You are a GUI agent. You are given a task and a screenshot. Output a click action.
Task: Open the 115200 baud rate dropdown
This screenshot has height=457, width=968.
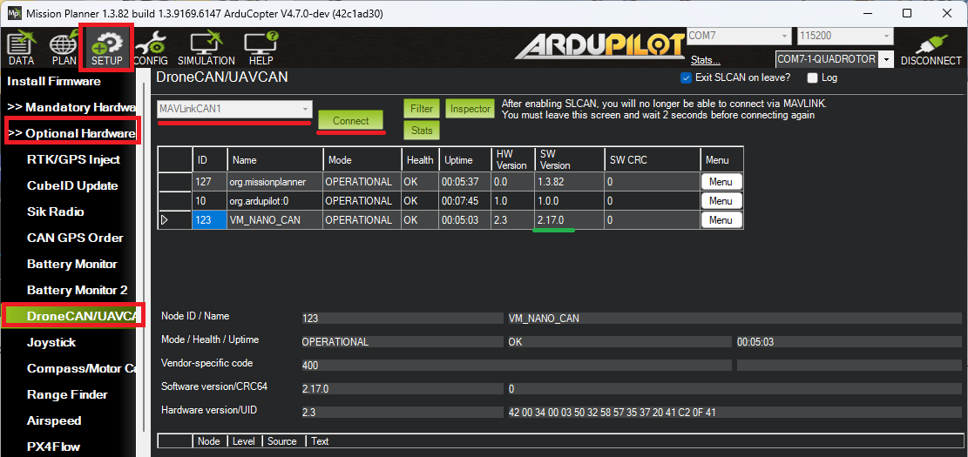(844, 36)
